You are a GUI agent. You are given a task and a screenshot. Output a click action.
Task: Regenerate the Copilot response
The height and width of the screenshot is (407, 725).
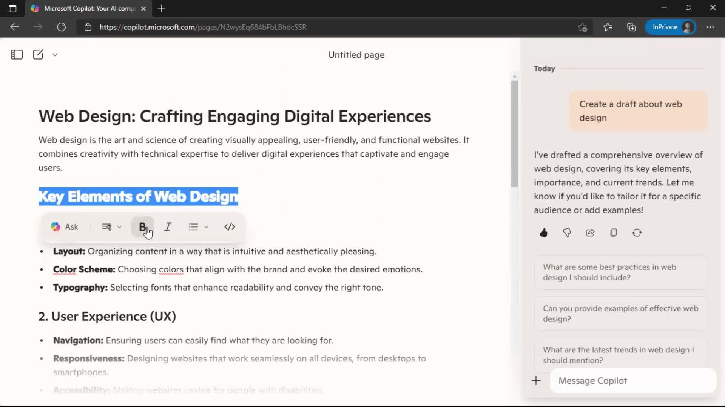click(637, 233)
